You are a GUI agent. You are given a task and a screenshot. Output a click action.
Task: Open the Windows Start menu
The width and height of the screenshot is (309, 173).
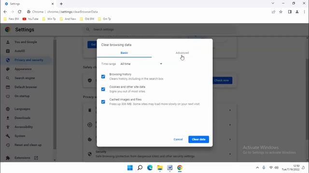(130, 168)
